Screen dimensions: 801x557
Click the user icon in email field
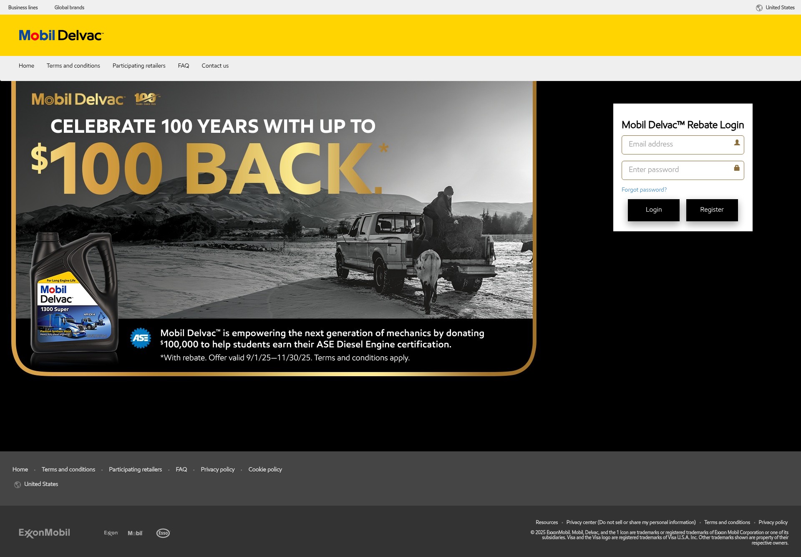pos(737,143)
